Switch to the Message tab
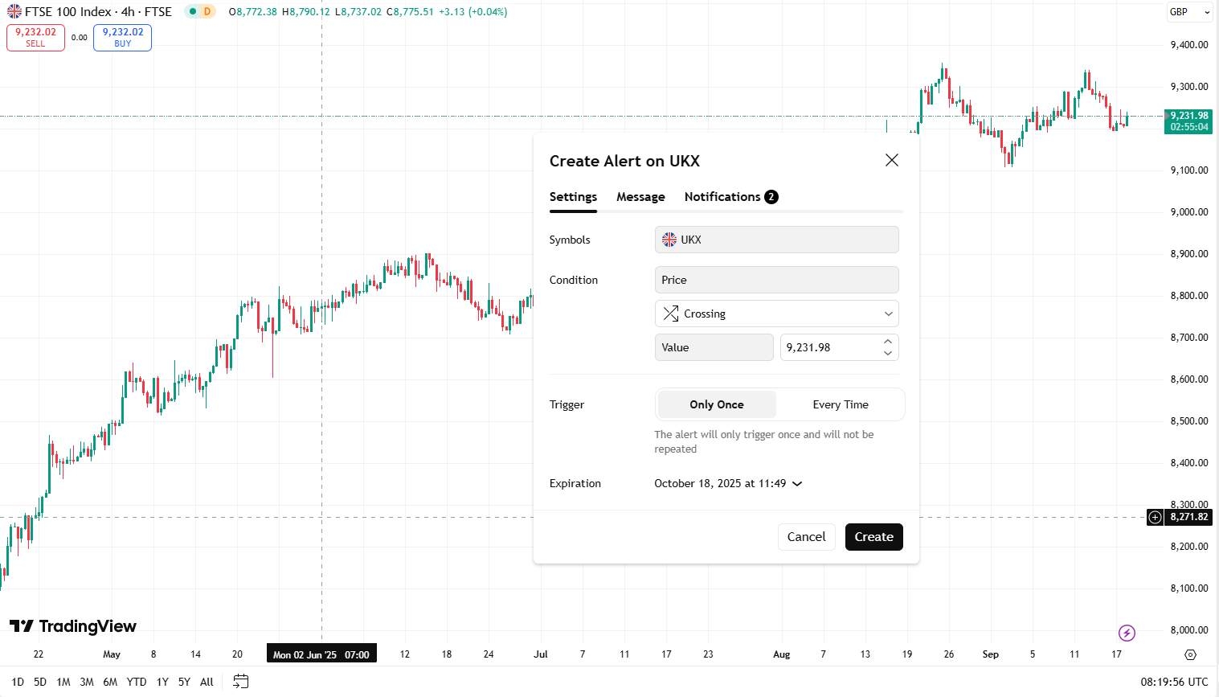This screenshot has height=697, width=1219. pyautogui.click(x=640, y=197)
